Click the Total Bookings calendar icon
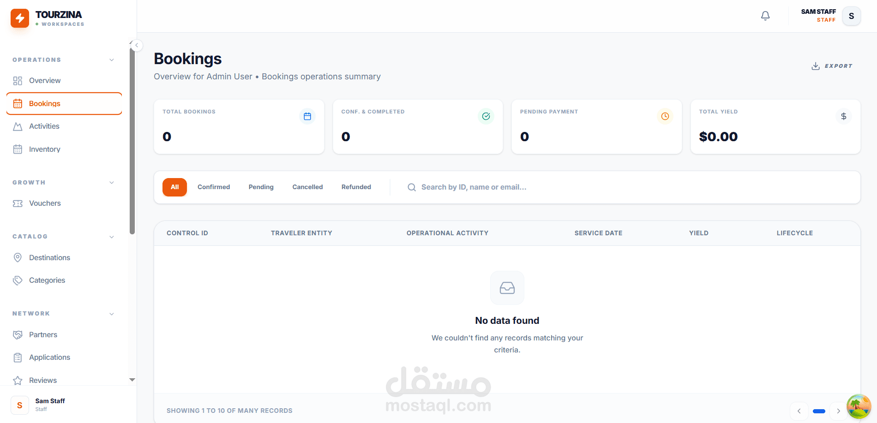The height and width of the screenshot is (423, 877). pos(307,116)
